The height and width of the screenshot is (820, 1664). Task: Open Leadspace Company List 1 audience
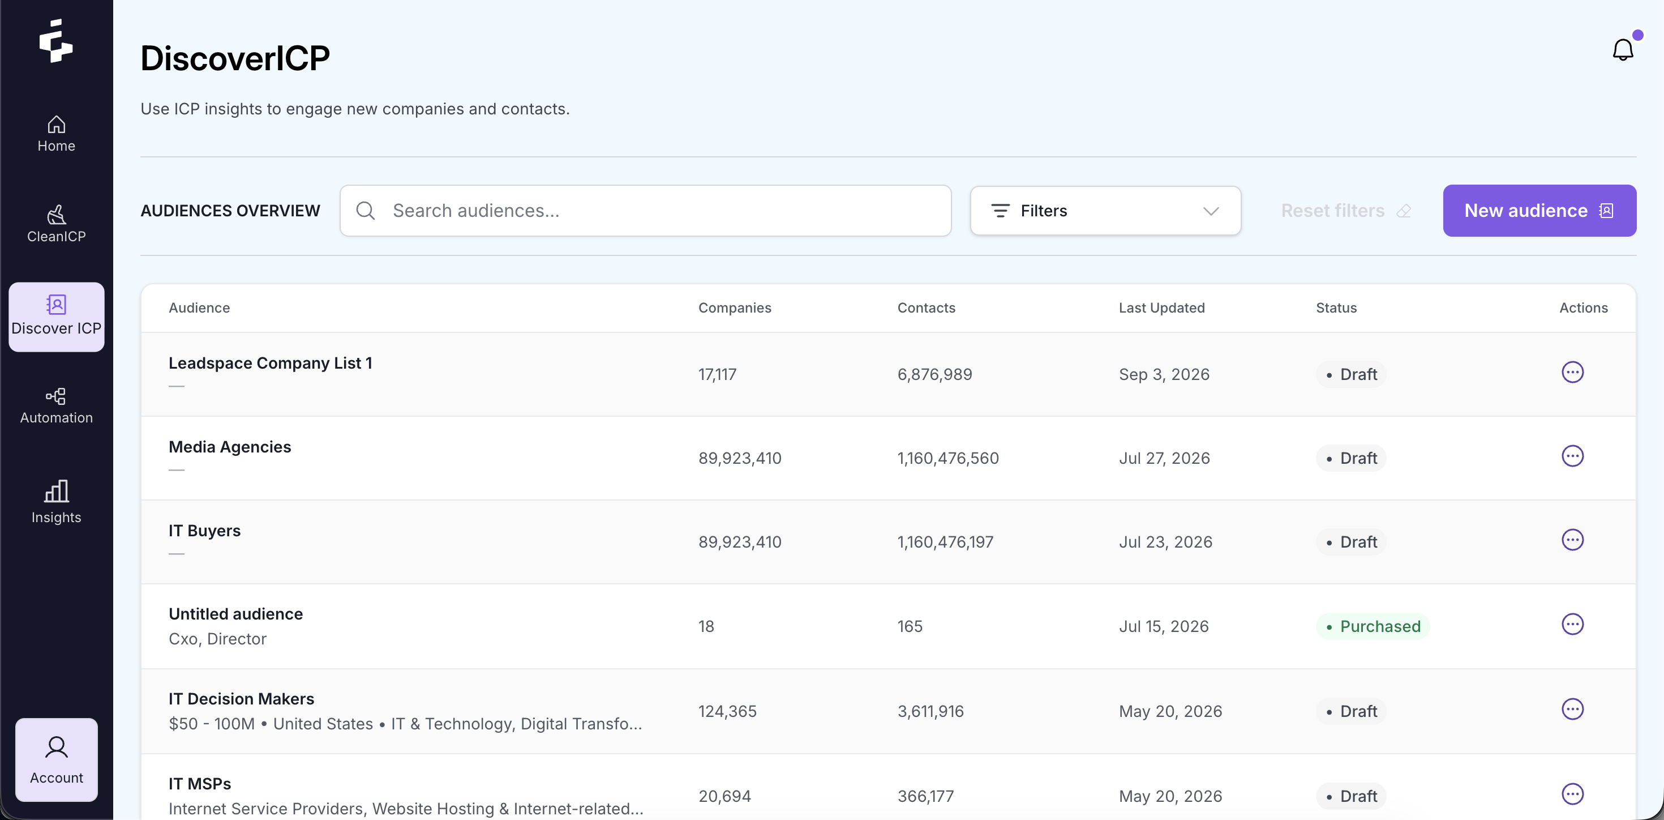[270, 363]
